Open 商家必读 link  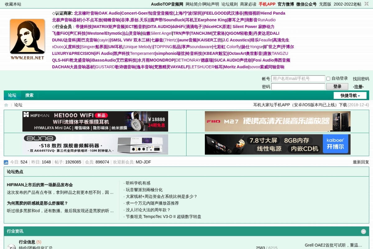[x=248, y=4]
